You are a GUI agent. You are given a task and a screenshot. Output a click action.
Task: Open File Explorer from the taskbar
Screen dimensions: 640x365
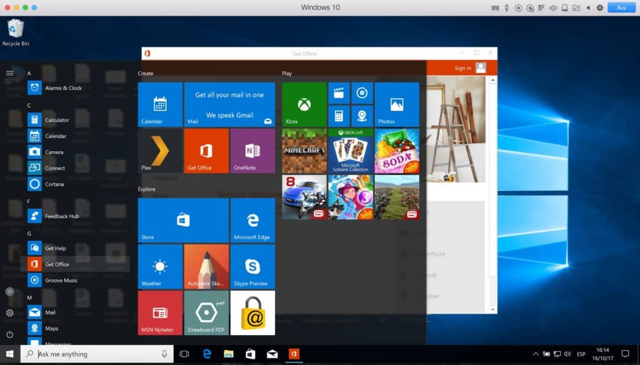coord(229,354)
